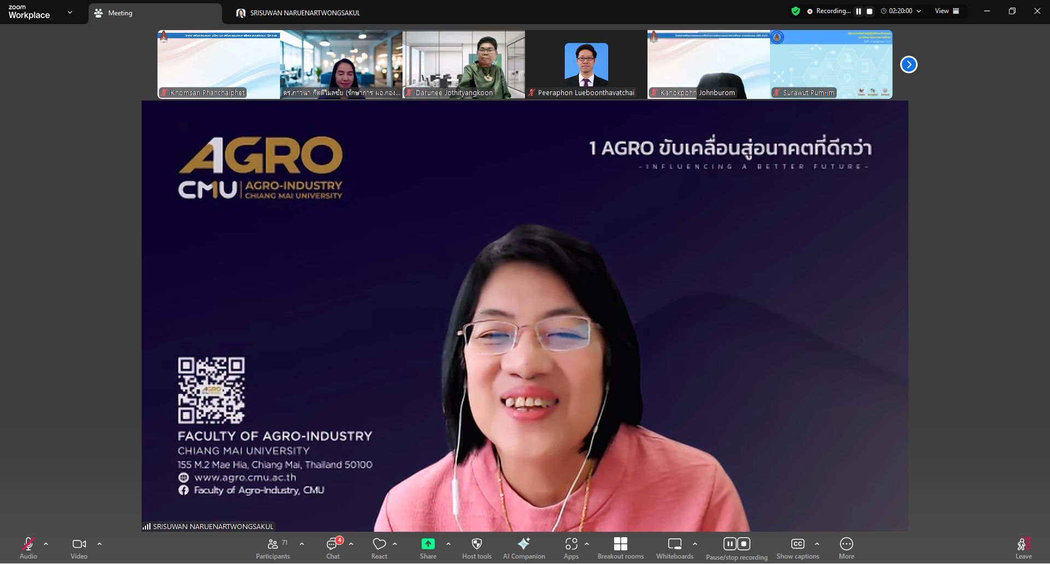Screen dimensions: 1050x564
Task: Show next participants with blue arrow
Action: click(908, 64)
